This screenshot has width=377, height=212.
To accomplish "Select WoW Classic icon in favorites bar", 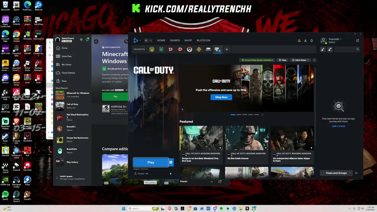I will pos(161,49).
